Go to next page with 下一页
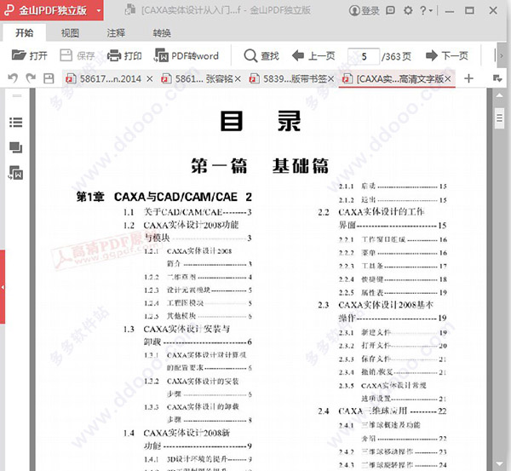The width and height of the screenshot is (511, 471). tap(447, 55)
